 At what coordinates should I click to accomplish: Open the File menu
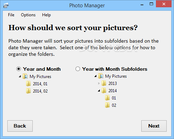point(11,15)
